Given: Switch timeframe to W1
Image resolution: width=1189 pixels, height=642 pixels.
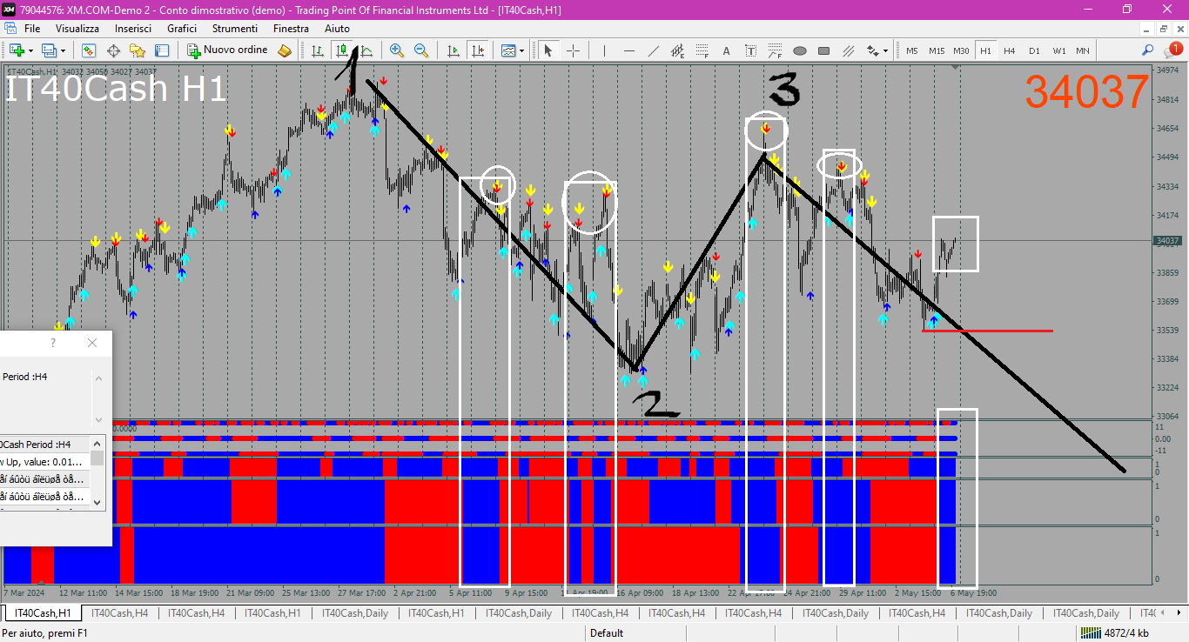Looking at the screenshot, I should click(x=1058, y=50).
